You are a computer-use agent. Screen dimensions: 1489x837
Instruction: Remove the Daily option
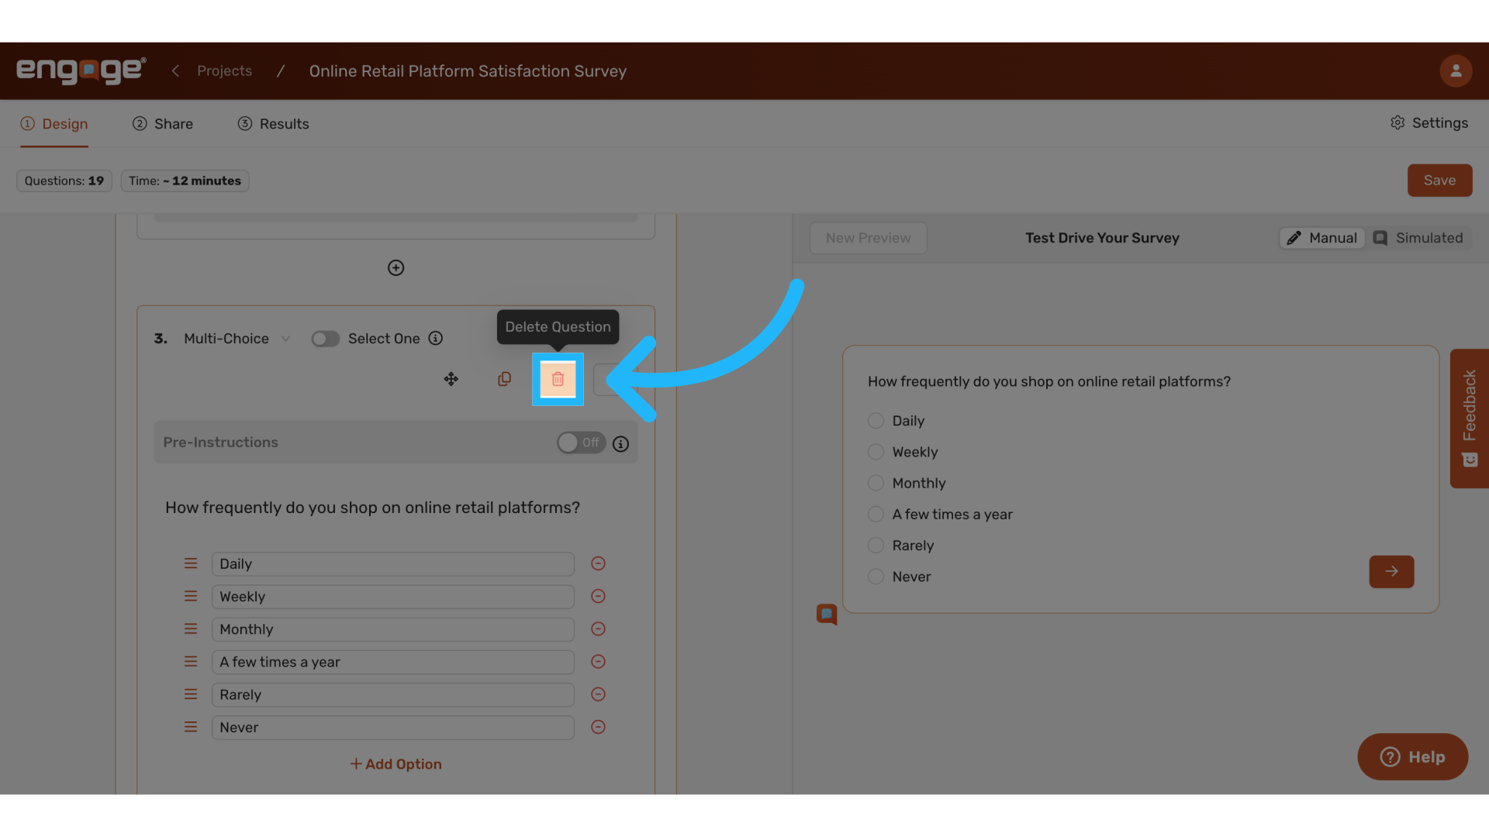(598, 563)
